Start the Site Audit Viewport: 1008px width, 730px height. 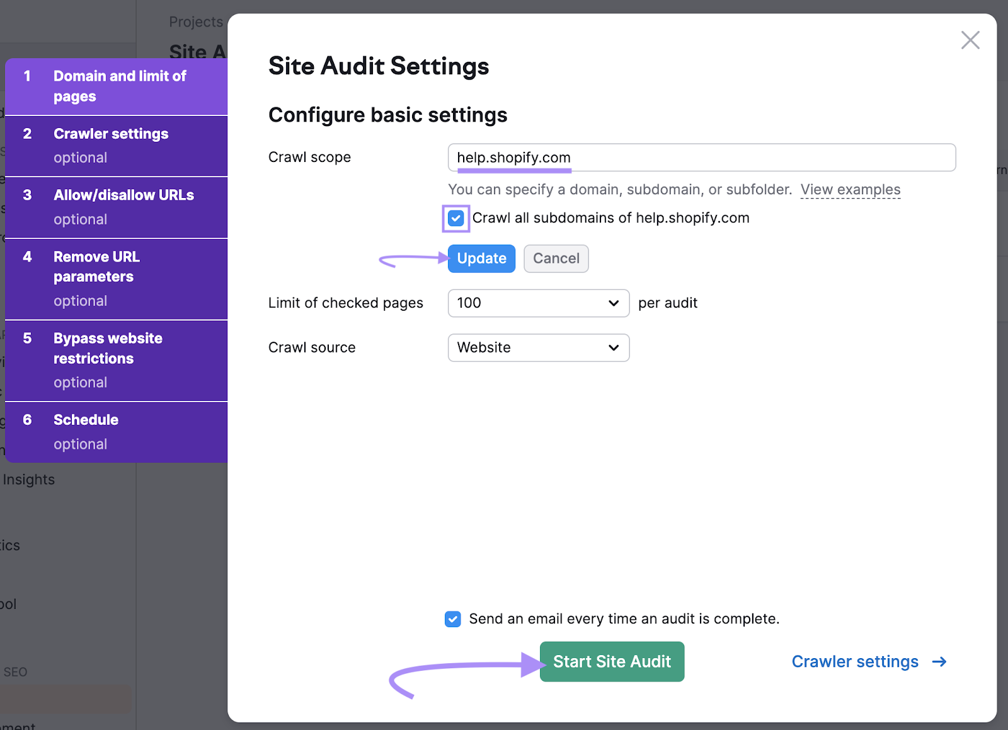tap(612, 661)
